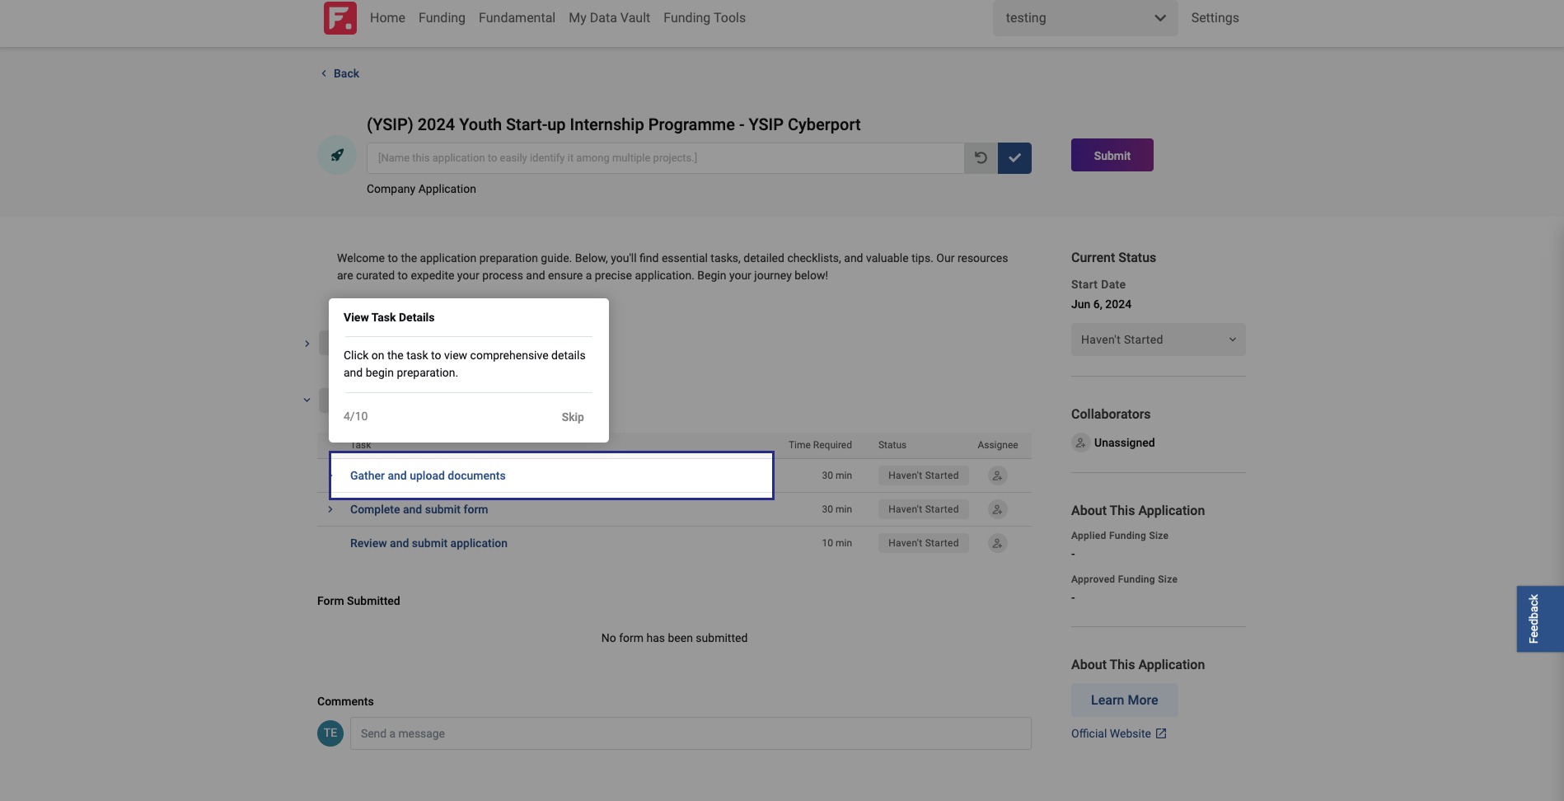1564x801 pixels.
Task: Expand the Complete and submit form row
Action: pyautogui.click(x=330, y=509)
